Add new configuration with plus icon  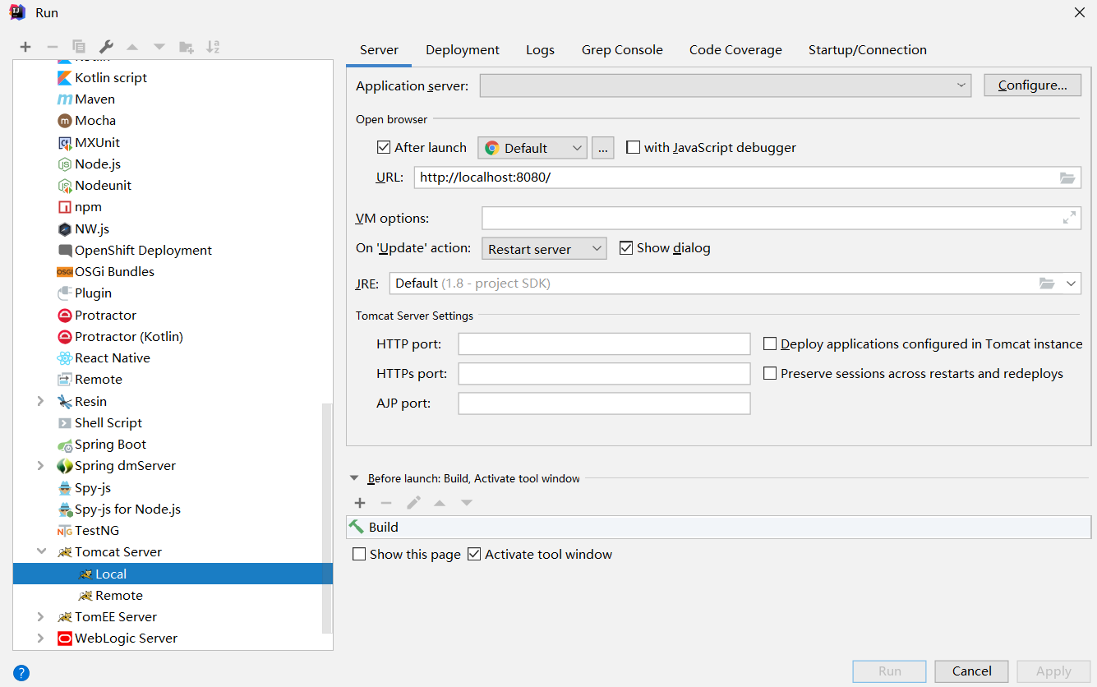[25, 47]
